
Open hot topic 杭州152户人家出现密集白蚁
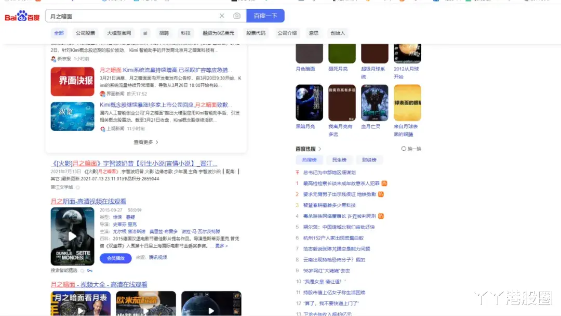[x=333, y=238]
